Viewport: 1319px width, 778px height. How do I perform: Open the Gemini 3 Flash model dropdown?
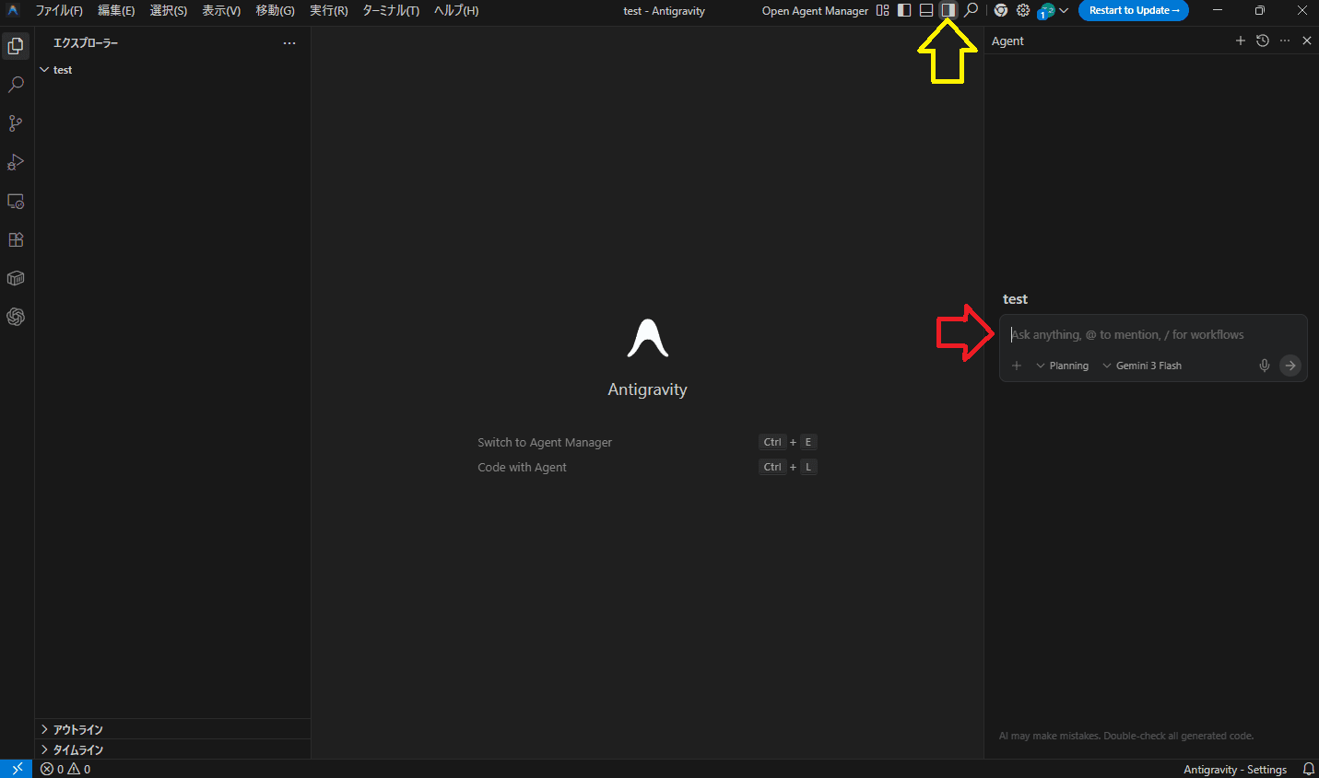(x=1142, y=366)
